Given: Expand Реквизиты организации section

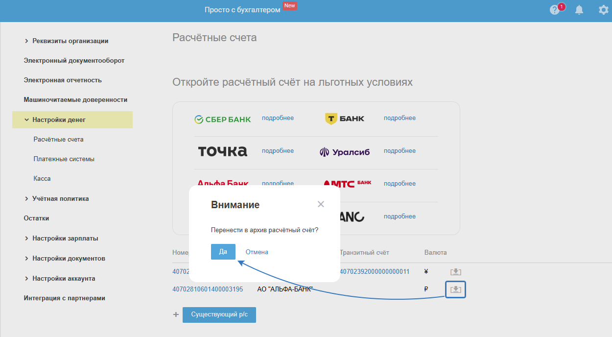Looking at the screenshot, I should tap(26, 41).
